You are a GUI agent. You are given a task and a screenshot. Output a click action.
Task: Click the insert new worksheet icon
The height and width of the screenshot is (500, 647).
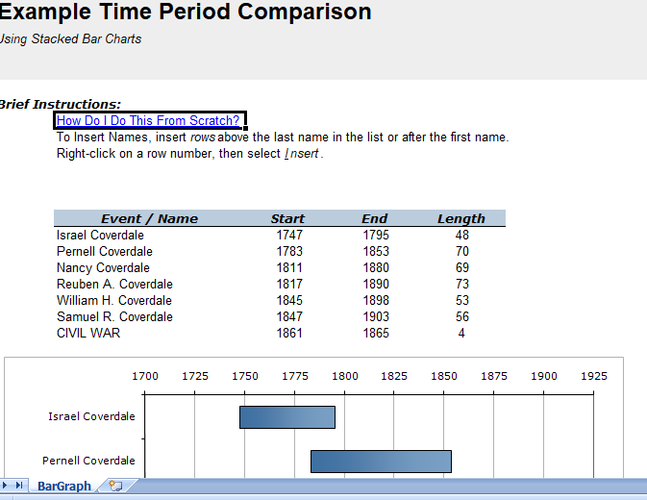115,486
